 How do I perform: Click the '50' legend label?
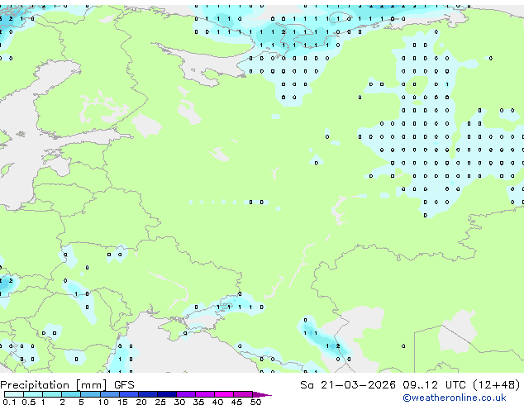tap(255, 402)
